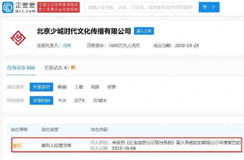Click the red 全国企业信用查询系统 badge

pyautogui.click(x=59, y=7)
